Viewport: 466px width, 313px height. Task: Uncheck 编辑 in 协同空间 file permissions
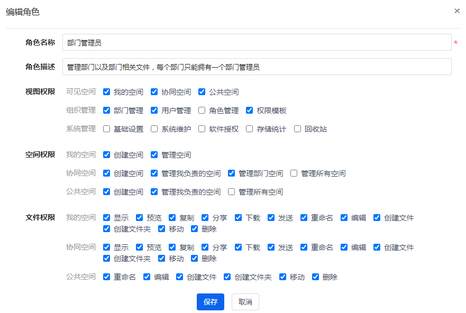coord(344,247)
